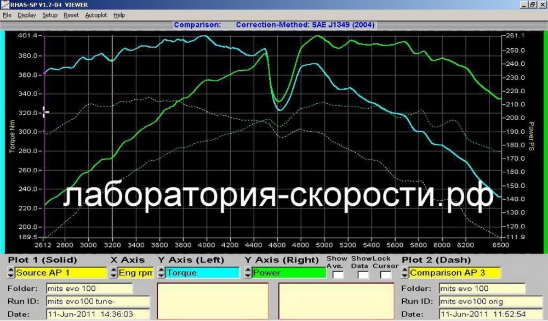Toggle the Show Data checkbox
548x321 pixels.
[363, 274]
